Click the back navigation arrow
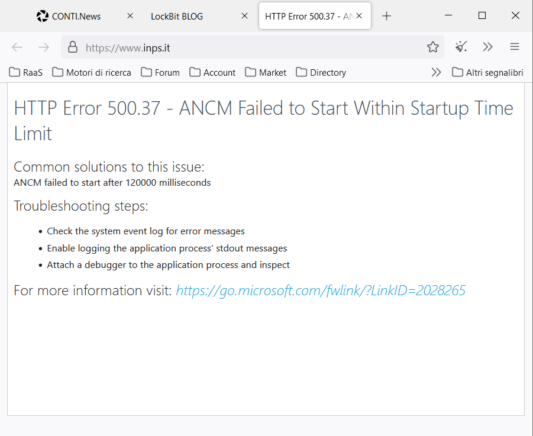The width and height of the screenshot is (533, 436). tap(17, 47)
